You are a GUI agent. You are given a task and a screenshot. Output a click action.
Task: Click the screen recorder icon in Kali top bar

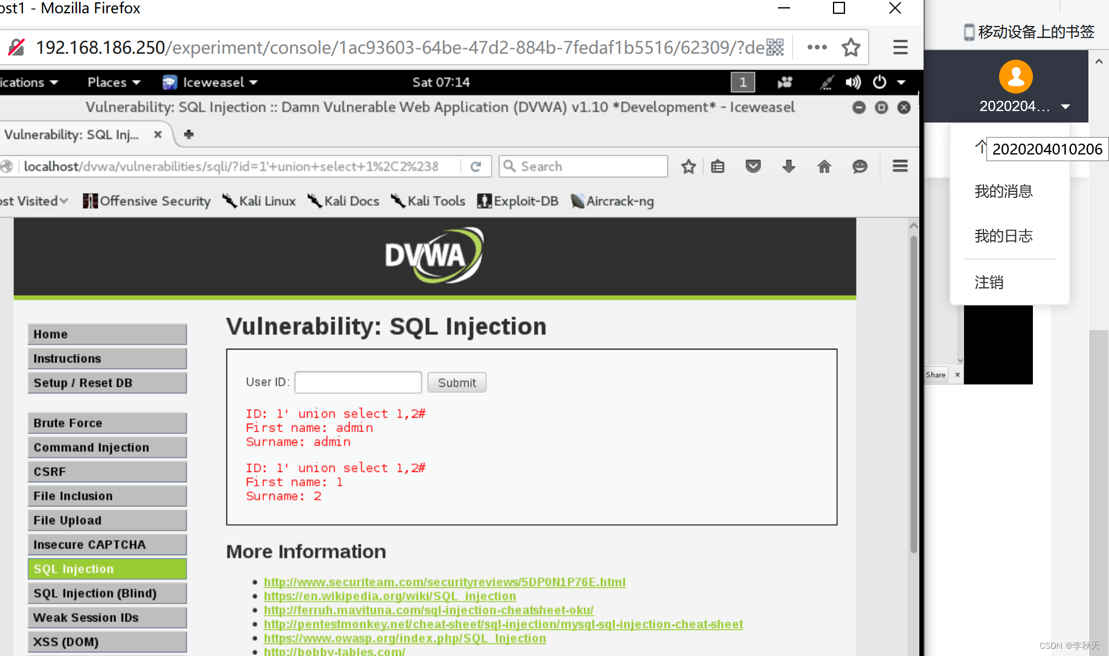[x=785, y=82]
